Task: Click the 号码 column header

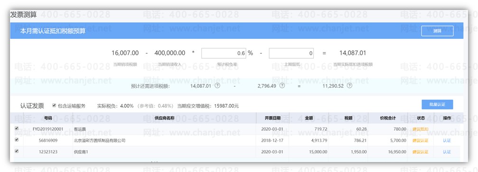Action: 48,118
